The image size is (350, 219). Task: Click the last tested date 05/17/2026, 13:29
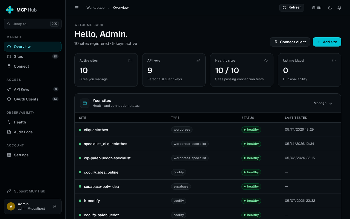pos(299,129)
